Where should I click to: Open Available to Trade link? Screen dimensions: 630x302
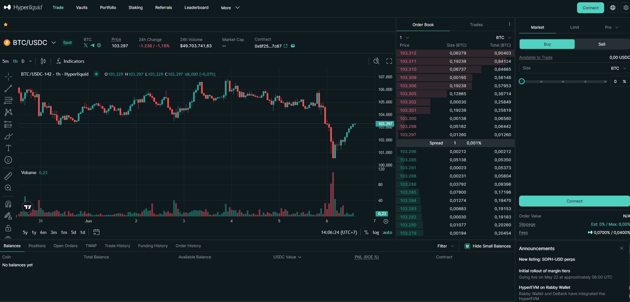[536, 57]
